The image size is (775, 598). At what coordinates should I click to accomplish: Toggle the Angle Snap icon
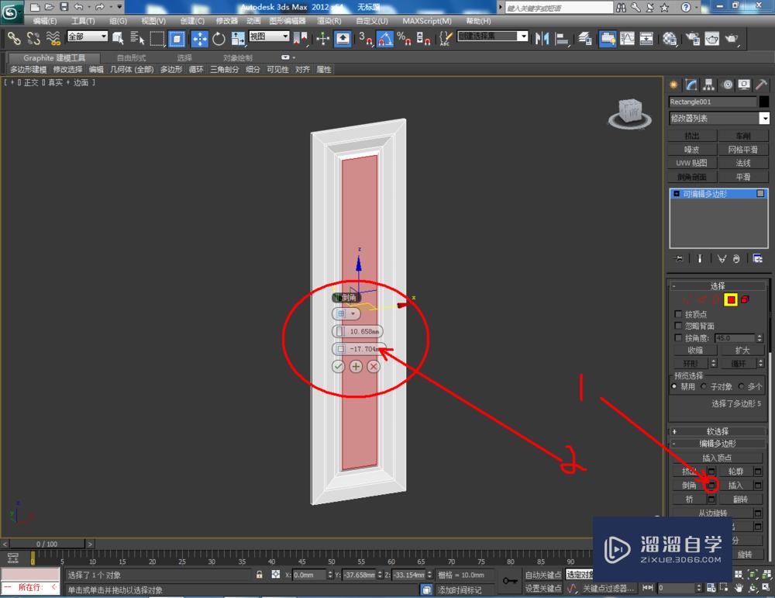coord(384,38)
